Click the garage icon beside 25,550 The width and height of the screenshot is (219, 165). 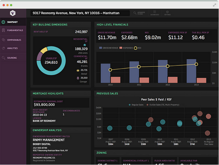[78, 78]
